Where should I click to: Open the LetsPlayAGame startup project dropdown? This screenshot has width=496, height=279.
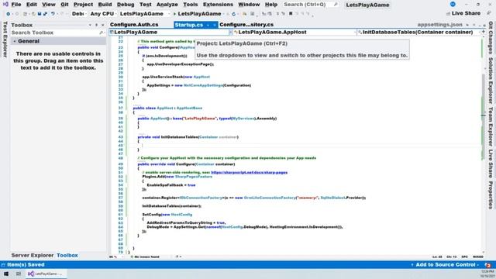pyautogui.click(x=144, y=14)
